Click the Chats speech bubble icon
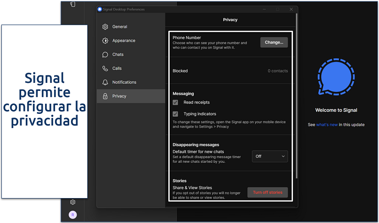This screenshot has height=223, width=379. point(105,55)
